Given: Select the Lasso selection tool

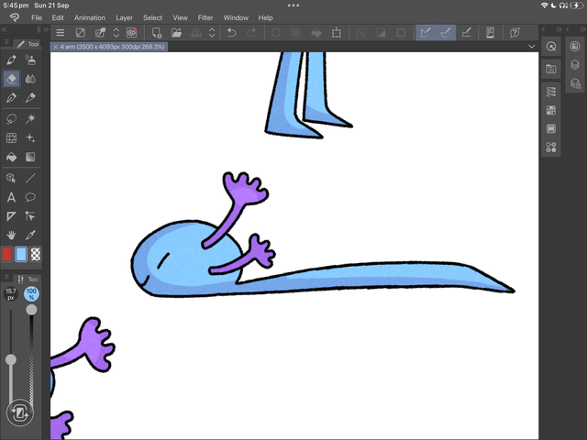Looking at the screenshot, I should (x=12, y=118).
